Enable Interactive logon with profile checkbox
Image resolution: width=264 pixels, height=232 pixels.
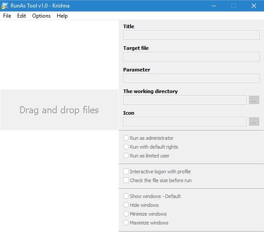click(126, 172)
